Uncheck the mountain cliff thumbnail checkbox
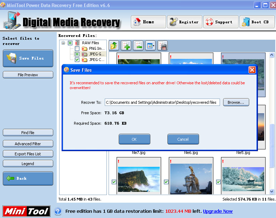Screen dimensions: 276x218 [x=114, y=182]
